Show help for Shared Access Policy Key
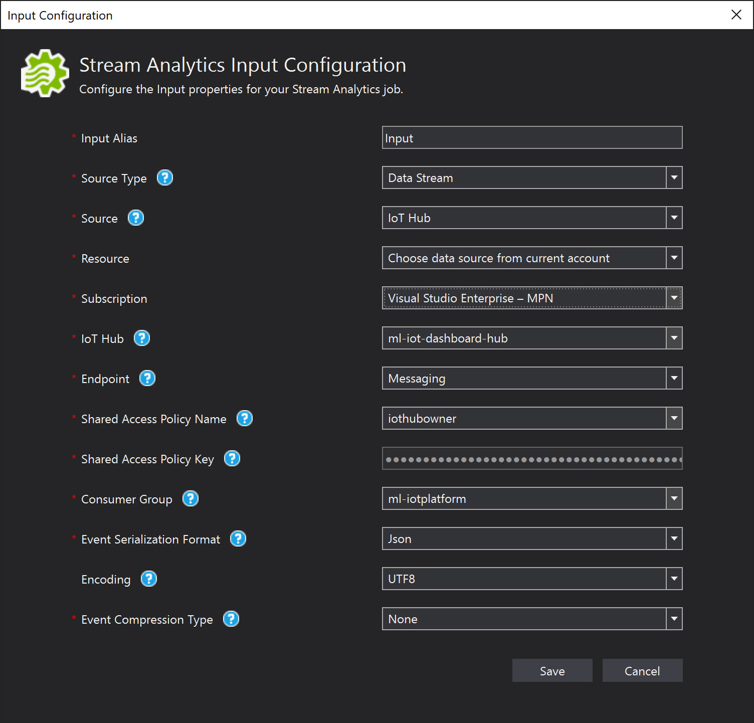The image size is (754, 723). click(232, 458)
